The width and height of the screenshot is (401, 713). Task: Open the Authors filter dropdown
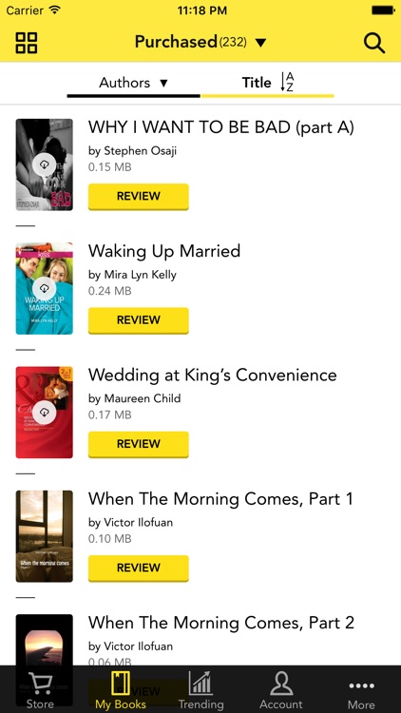[x=134, y=83]
